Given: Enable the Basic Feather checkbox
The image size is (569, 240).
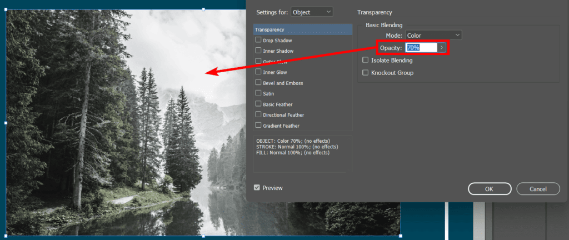Looking at the screenshot, I should click(258, 104).
